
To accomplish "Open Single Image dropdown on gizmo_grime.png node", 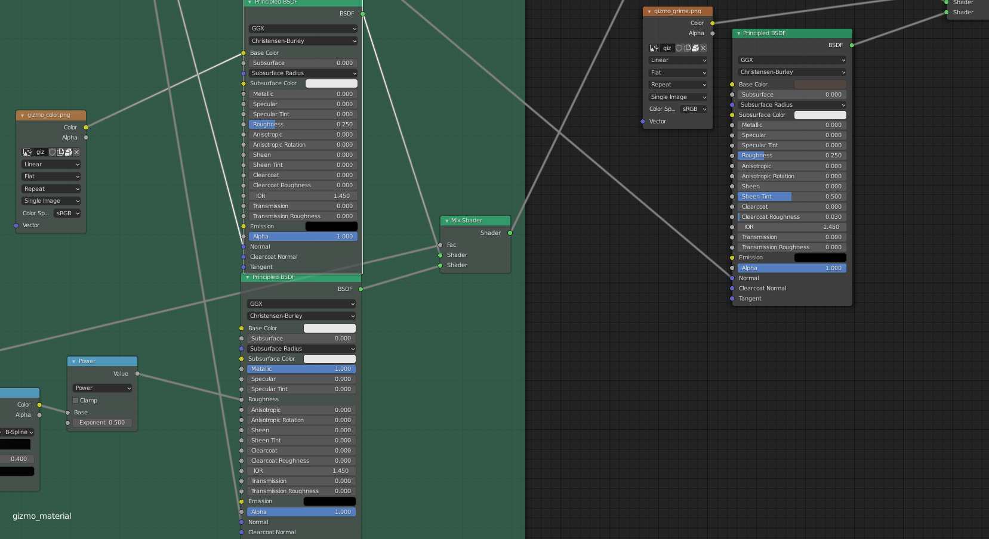I will 678,97.
